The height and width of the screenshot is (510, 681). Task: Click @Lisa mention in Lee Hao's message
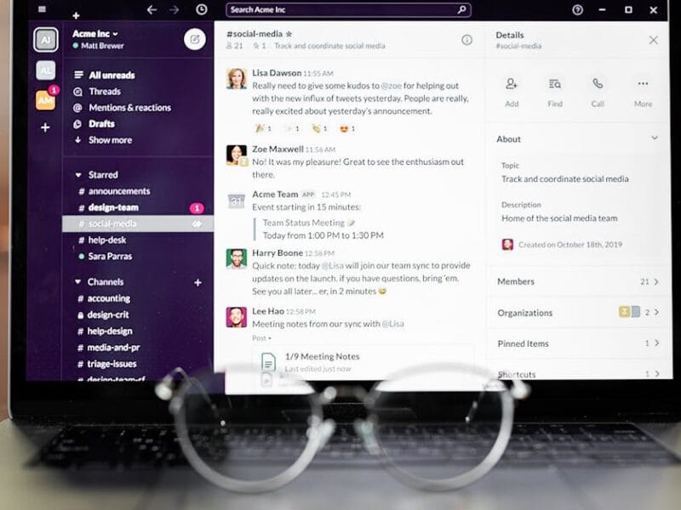tap(392, 324)
